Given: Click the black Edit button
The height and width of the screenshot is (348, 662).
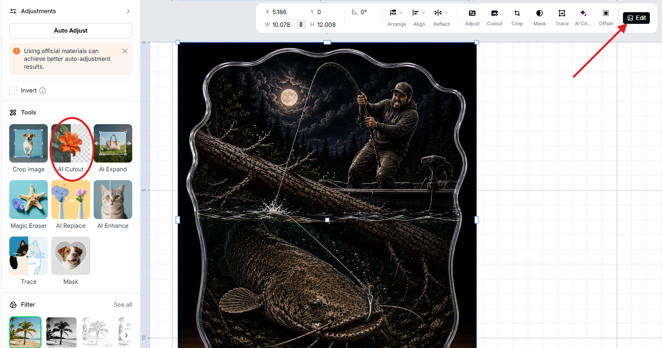Looking at the screenshot, I should (x=636, y=18).
